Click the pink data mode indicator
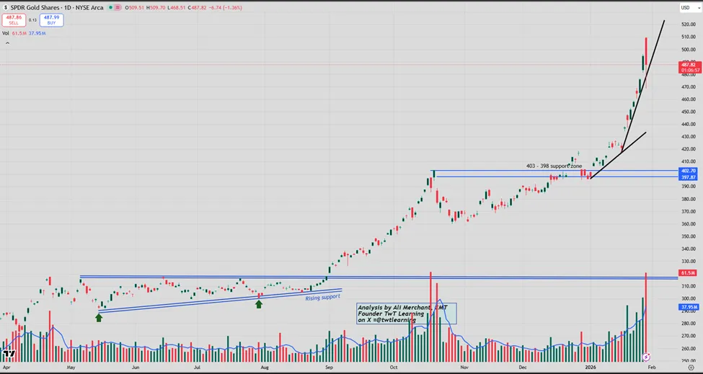Image resolution: width=703 pixels, height=374 pixels. tap(119, 8)
